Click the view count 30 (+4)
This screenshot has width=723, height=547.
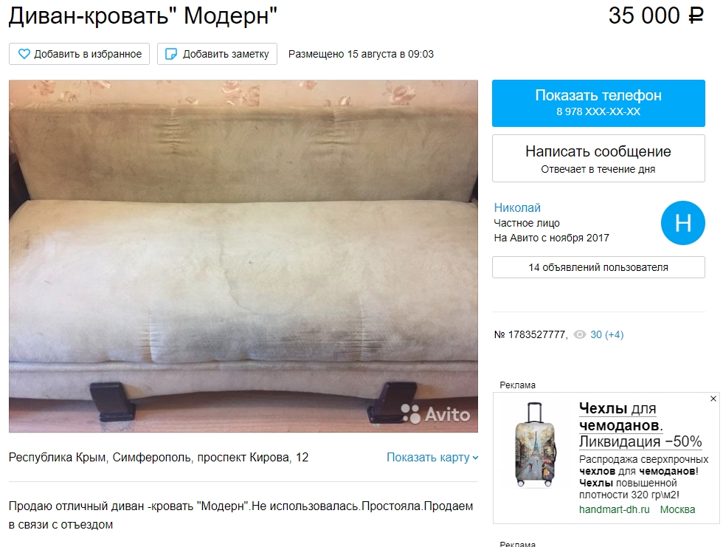606,335
